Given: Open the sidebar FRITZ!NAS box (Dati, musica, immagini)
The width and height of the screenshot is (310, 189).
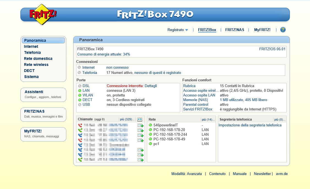Looking at the screenshot, I should (43, 115).
